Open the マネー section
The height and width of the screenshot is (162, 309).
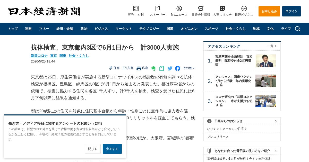tap(44, 29)
